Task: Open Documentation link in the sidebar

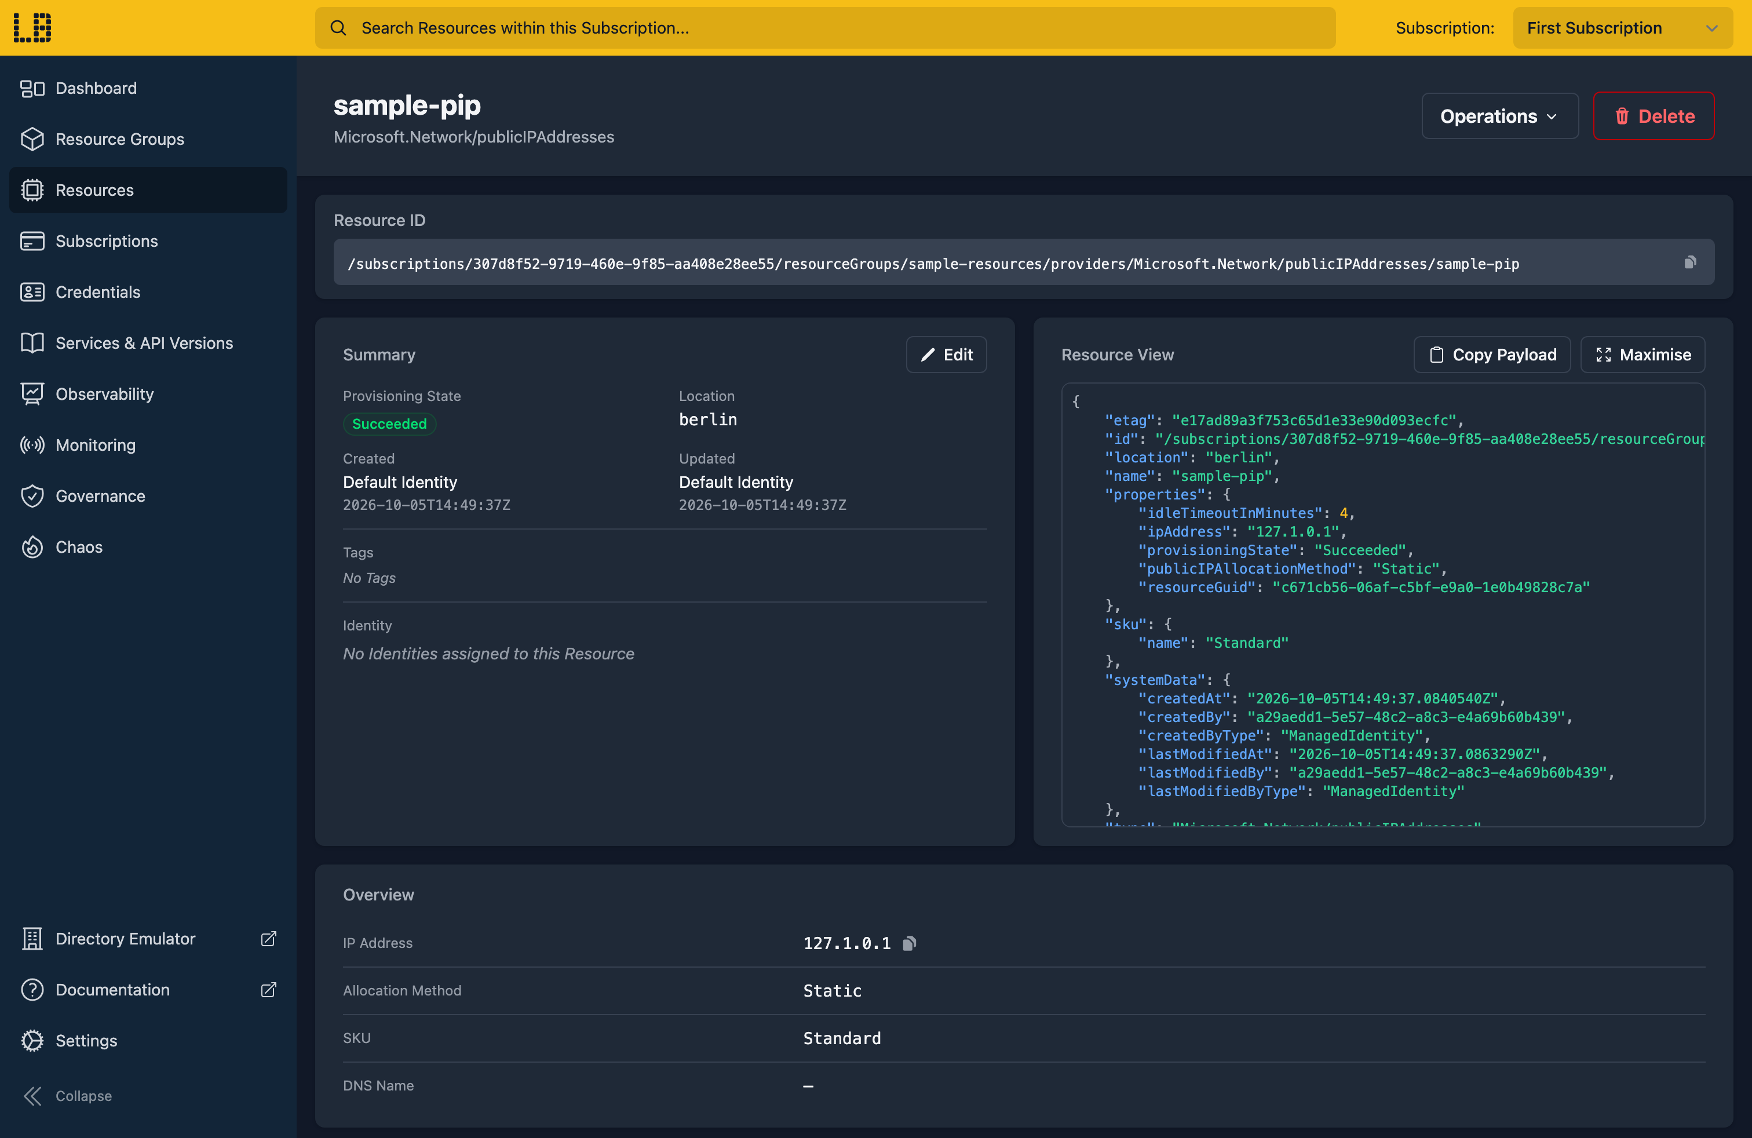Action: click(x=148, y=989)
